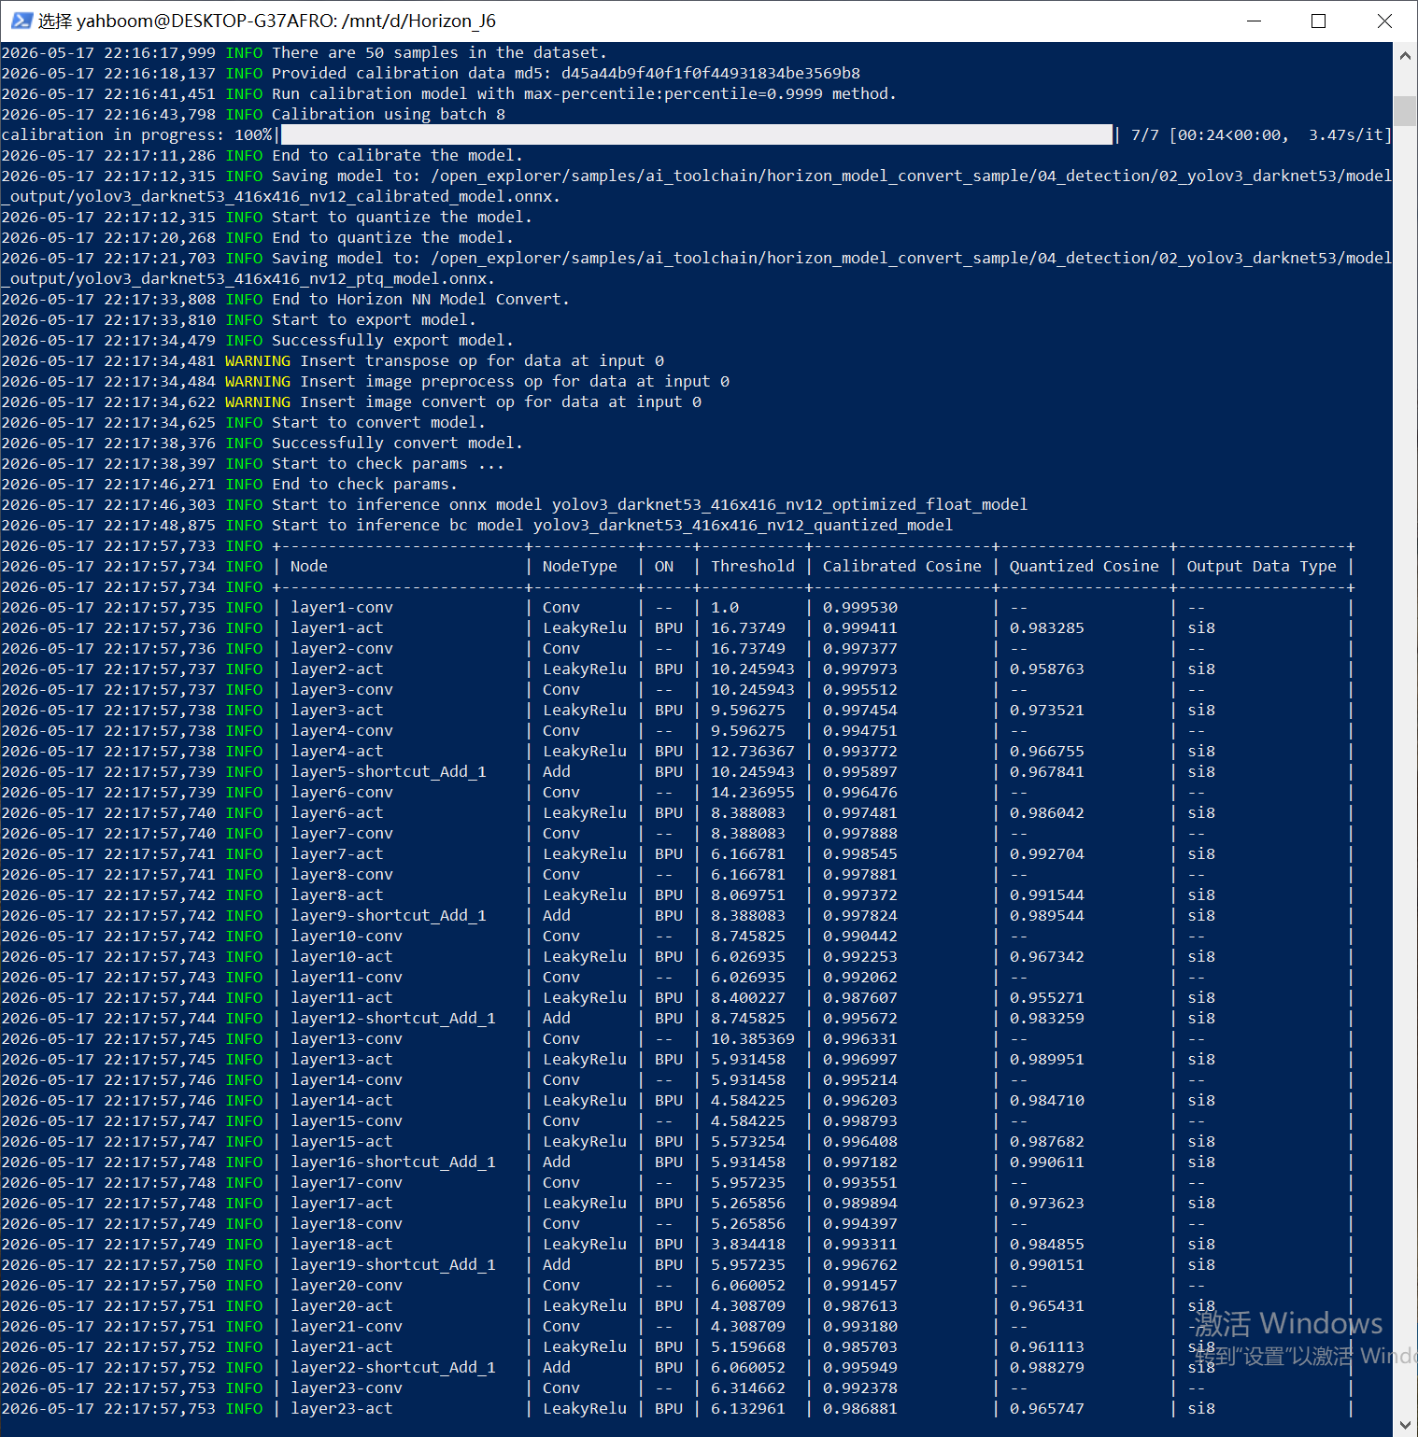Click the 7/7 progress counter text
Viewport: 1418px width, 1437px height.
click(1145, 134)
